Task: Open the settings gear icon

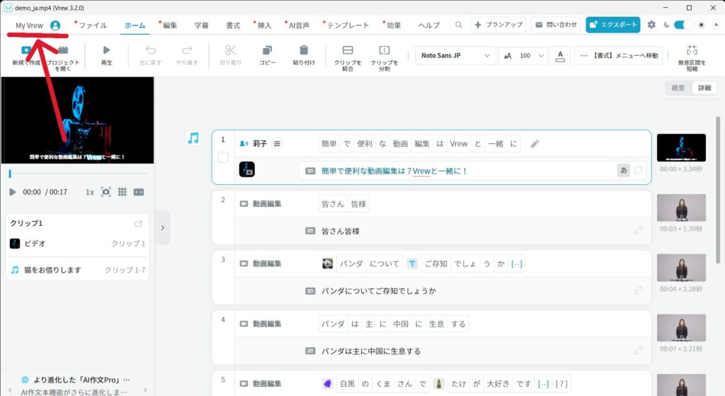Action: tap(651, 25)
